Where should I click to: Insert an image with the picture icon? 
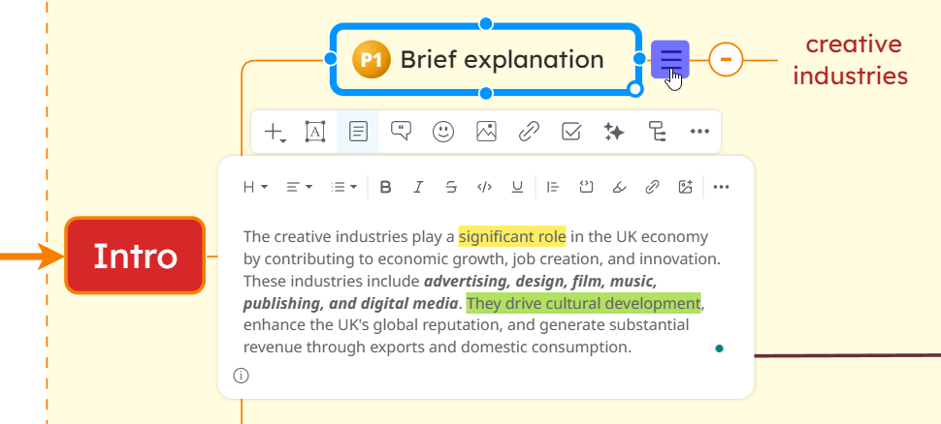coord(486,131)
